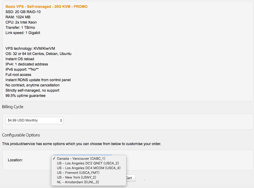254x188 pixels.
Task: Click the Basic VPS PROMO product title
Action: [x=46, y=7]
